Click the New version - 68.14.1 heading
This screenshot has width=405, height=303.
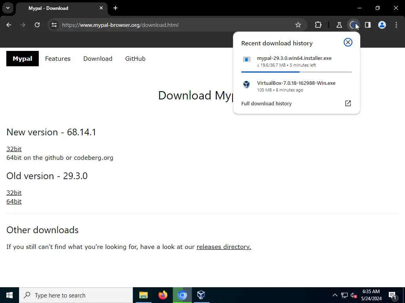tap(51, 132)
